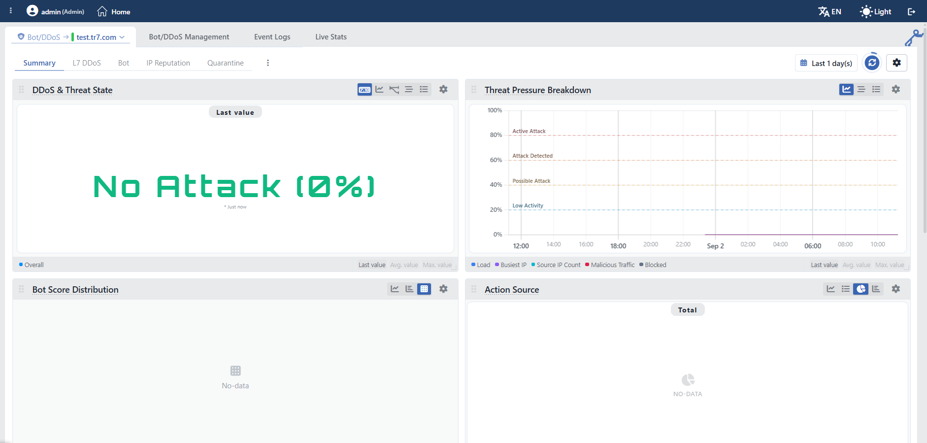Image resolution: width=927 pixels, height=443 pixels.
Task: Open the Live Stats tab
Action: pyautogui.click(x=331, y=37)
